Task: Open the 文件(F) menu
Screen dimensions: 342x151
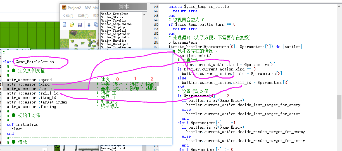Action: 68,16
